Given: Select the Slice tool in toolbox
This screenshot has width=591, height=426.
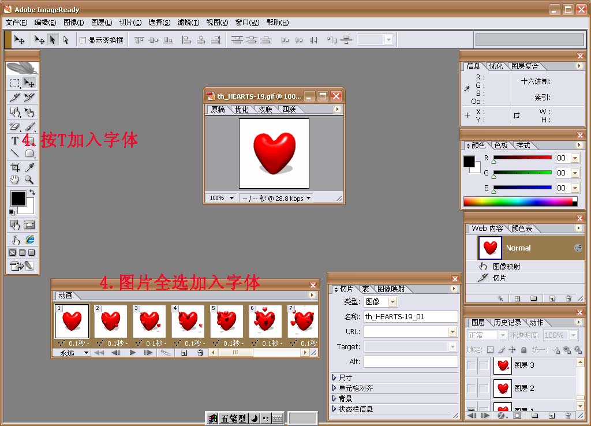Looking at the screenshot, I should click(14, 97).
